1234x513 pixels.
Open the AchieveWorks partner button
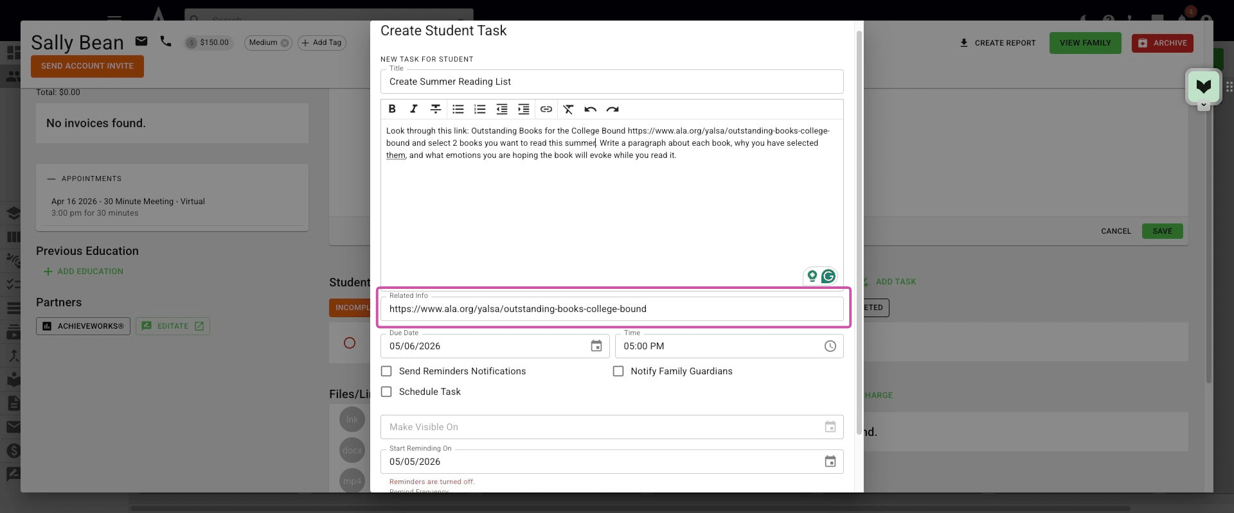(x=83, y=326)
